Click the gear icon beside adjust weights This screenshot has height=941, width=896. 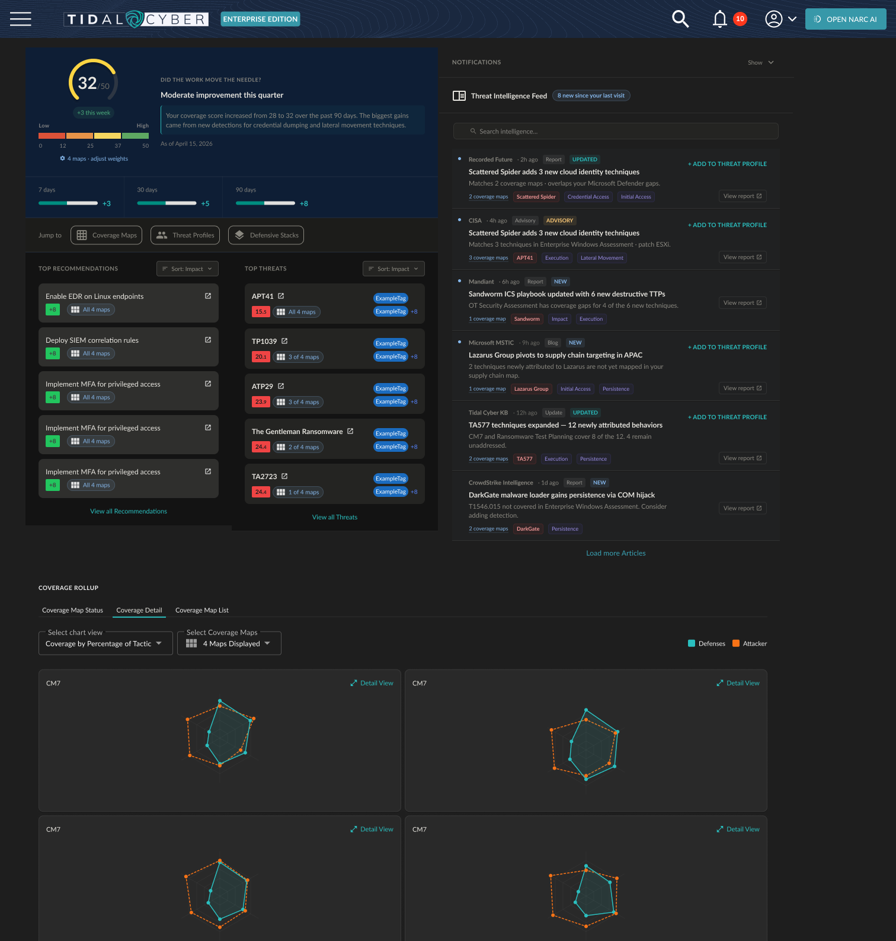62,158
